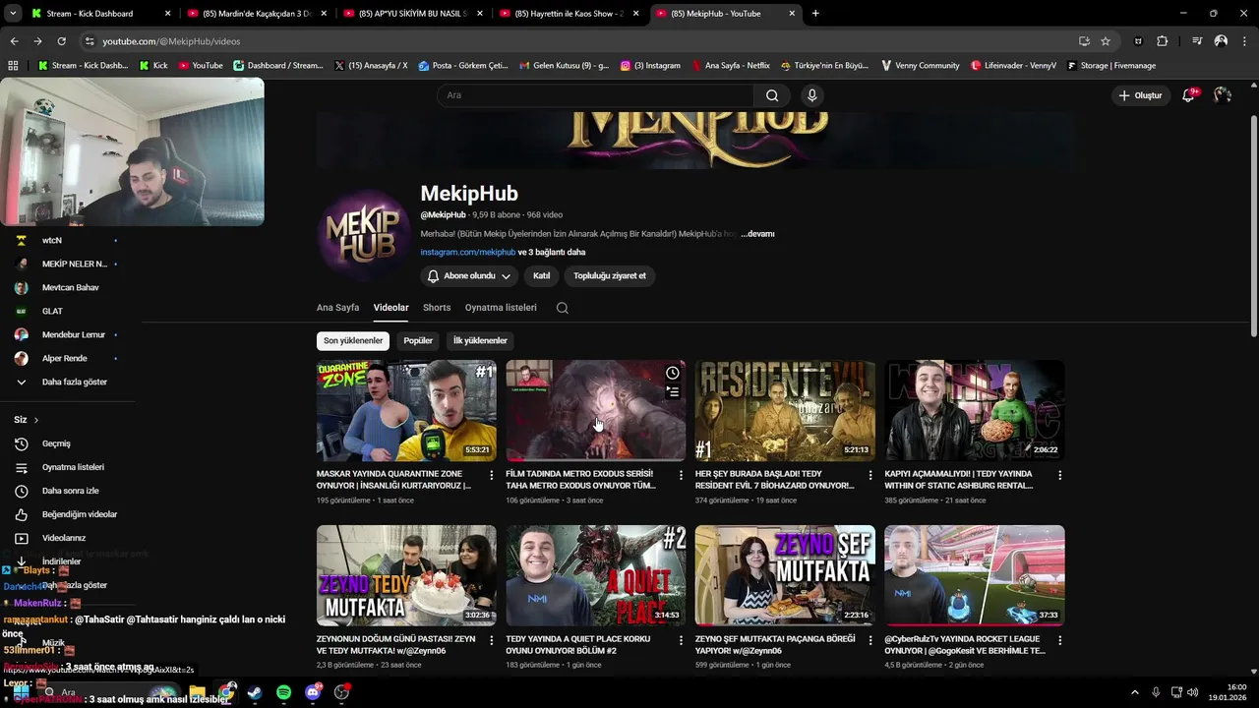Screen dimensions: 1259x708
Task: Click the Chrome address bar URL
Action: tap(171, 41)
